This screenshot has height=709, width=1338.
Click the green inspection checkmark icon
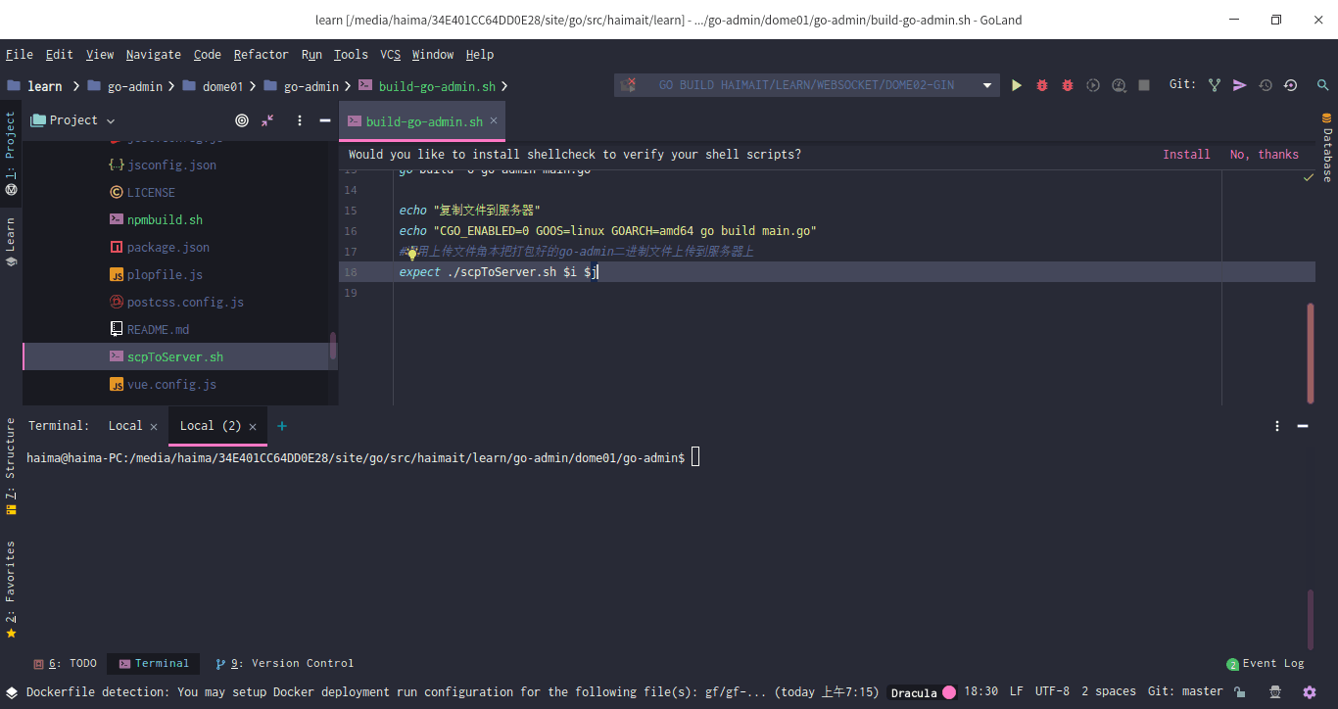point(1309,178)
